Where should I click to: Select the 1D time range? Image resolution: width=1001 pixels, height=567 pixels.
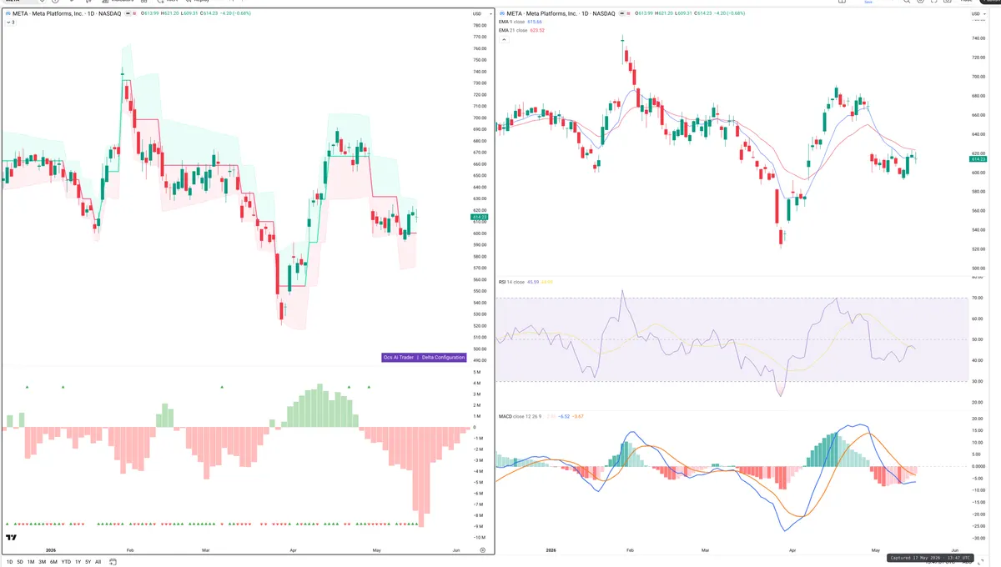10,562
